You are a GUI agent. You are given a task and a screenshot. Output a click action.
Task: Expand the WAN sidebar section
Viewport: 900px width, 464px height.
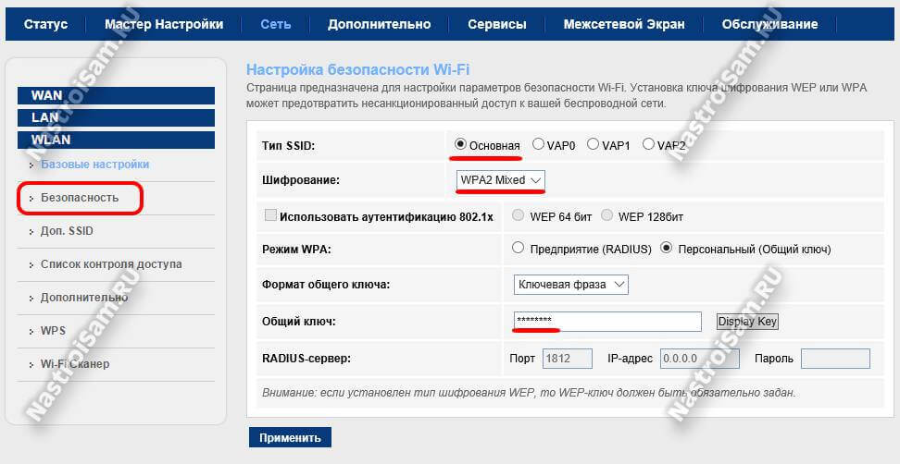tap(116, 95)
